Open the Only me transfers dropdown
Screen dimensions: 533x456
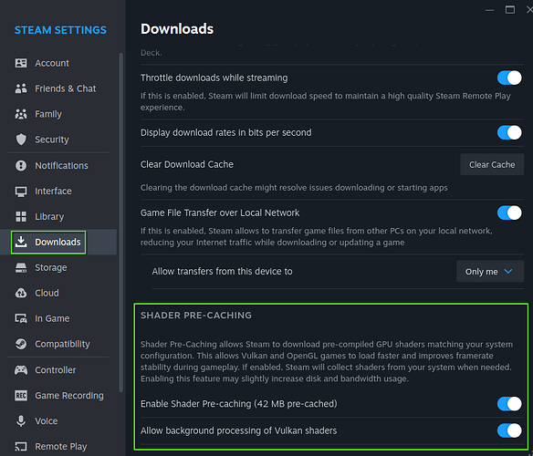coord(490,272)
